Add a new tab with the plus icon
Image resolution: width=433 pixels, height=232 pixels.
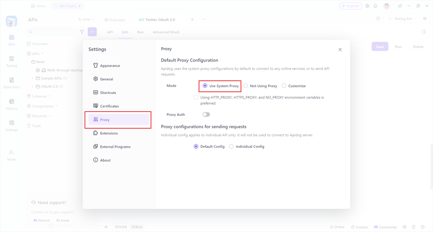point(192,20)
